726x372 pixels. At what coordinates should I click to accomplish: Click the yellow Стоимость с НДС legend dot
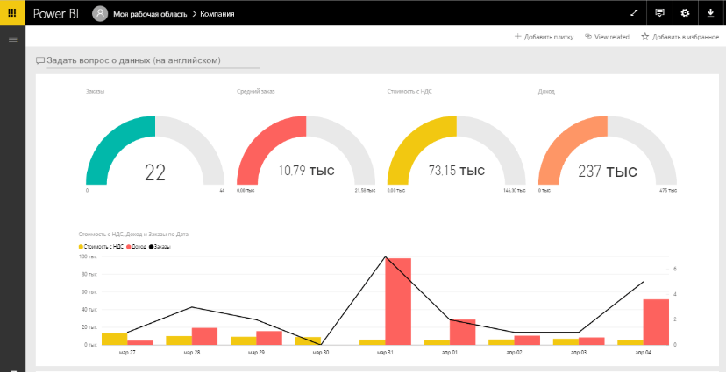[x=81, y=247]
